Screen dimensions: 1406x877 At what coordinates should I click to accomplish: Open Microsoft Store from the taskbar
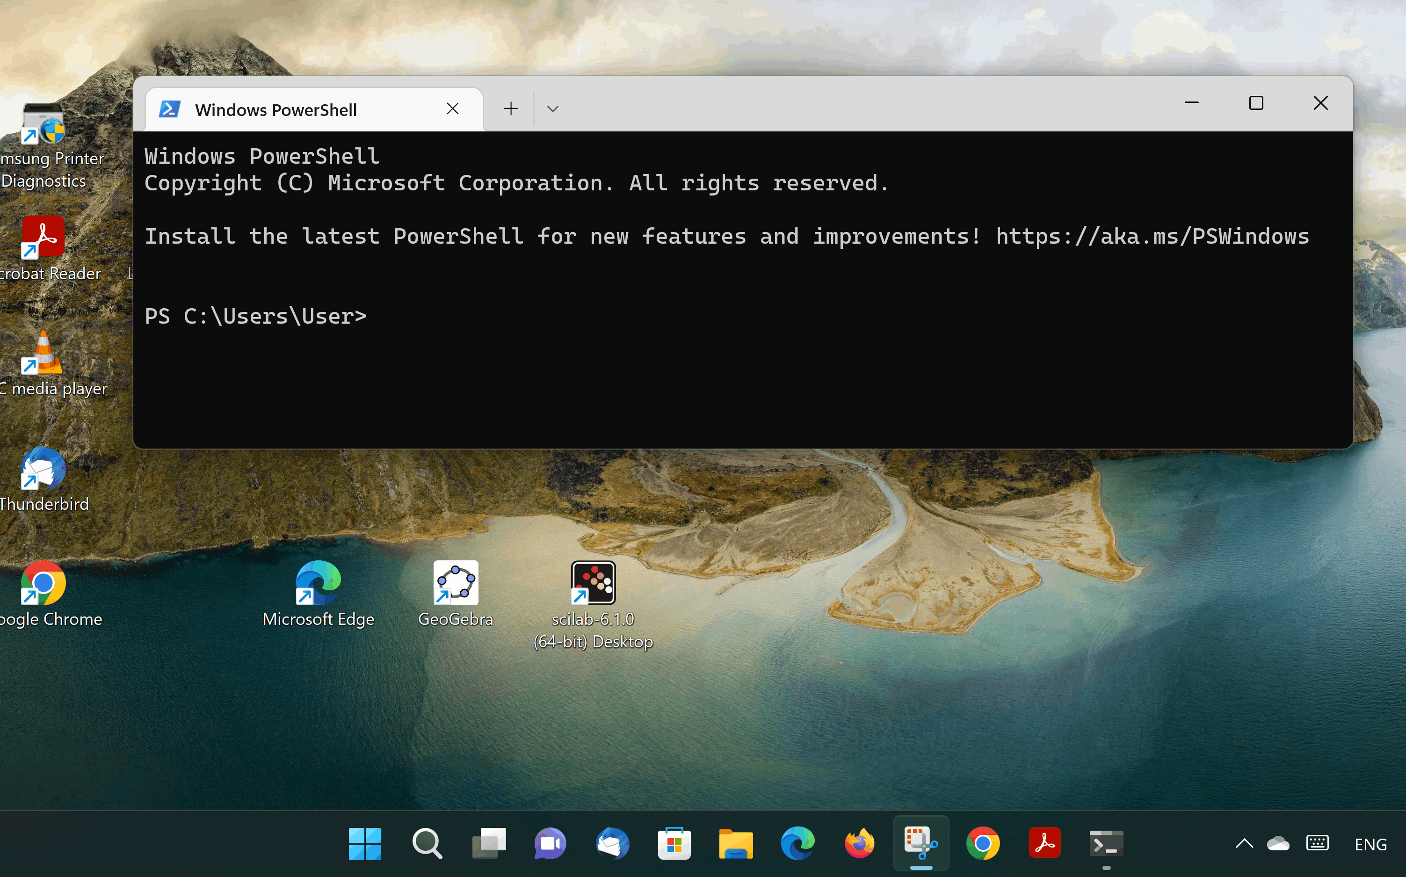pyautogui.click(x=674, y=843)
